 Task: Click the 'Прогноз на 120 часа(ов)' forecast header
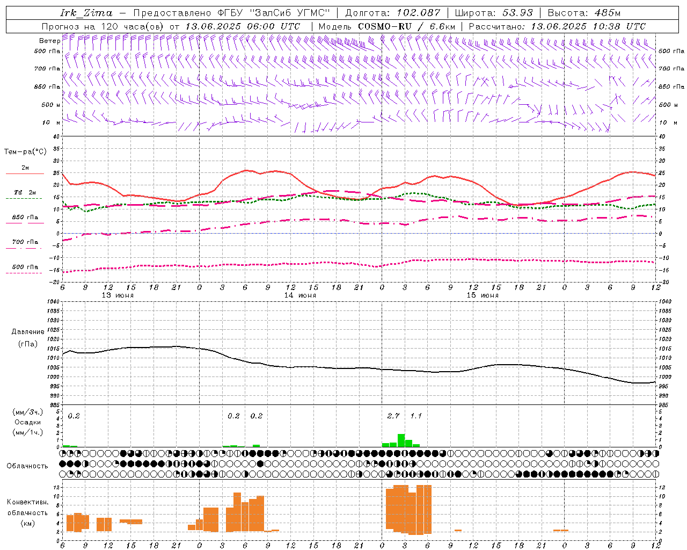click(x=103, y=26)
